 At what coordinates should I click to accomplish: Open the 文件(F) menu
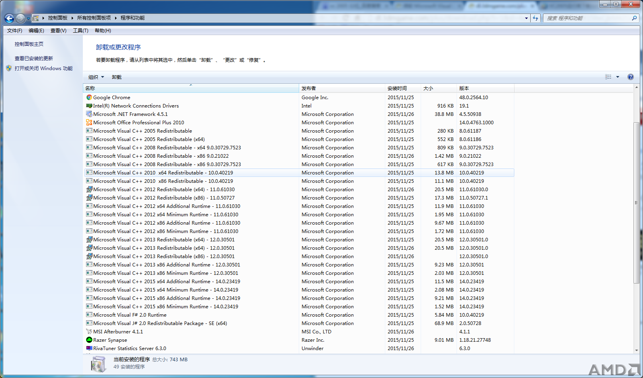tap(15, 31)
